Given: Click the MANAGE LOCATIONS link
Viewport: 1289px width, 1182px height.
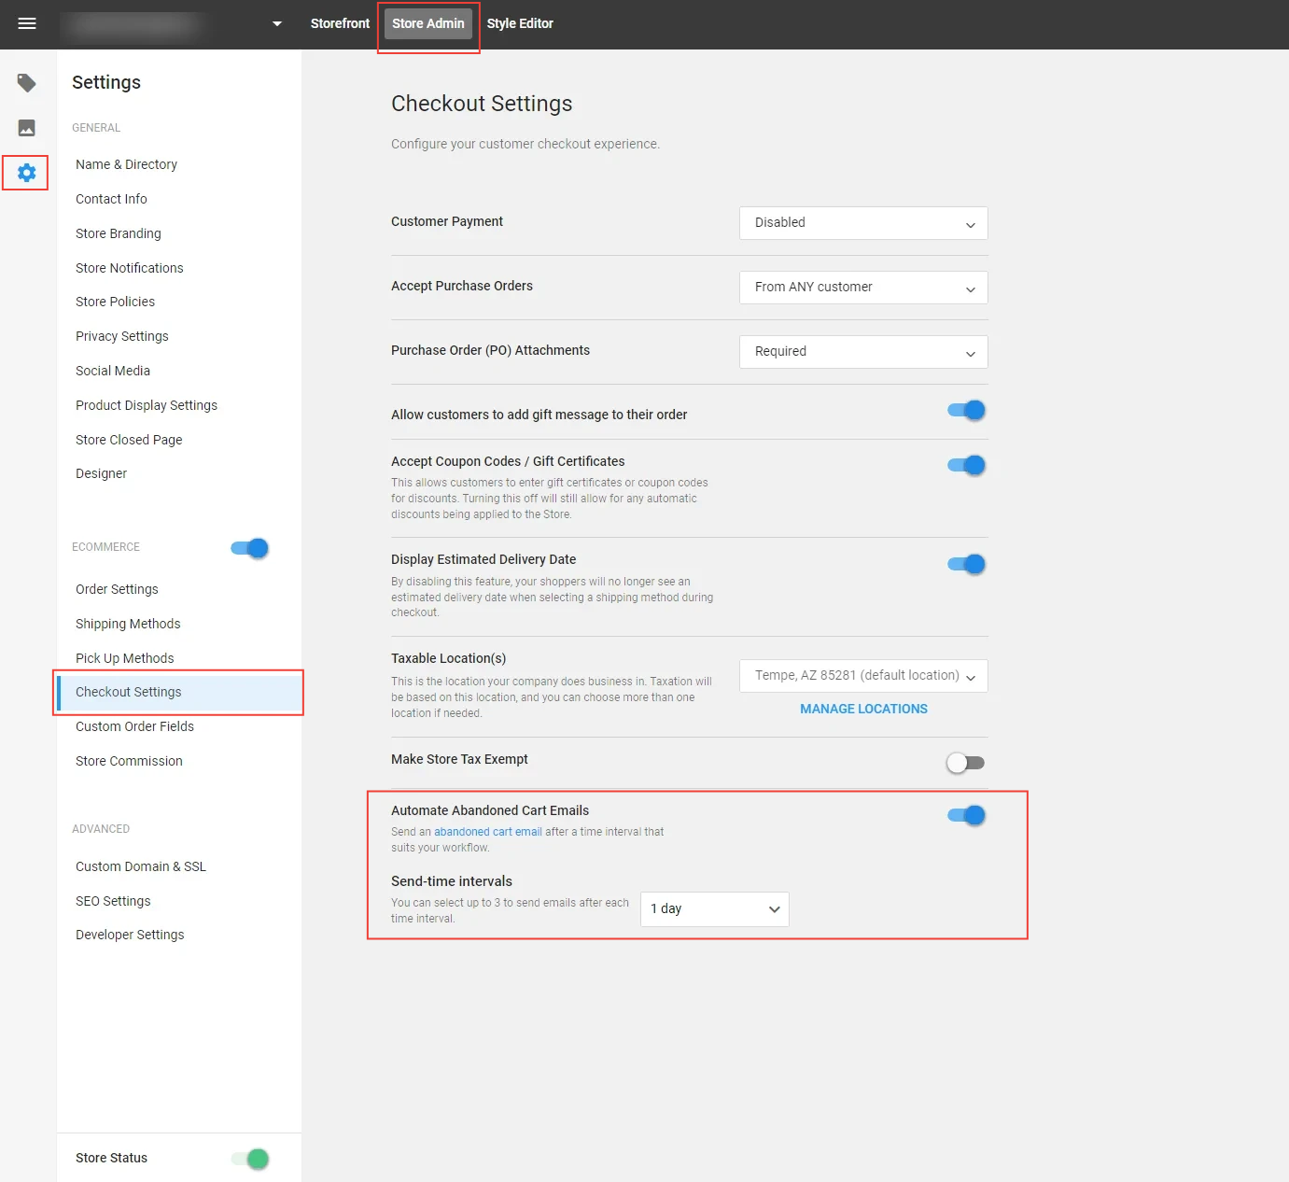Looking at the screenshot, I should click(x=863, y=709).
